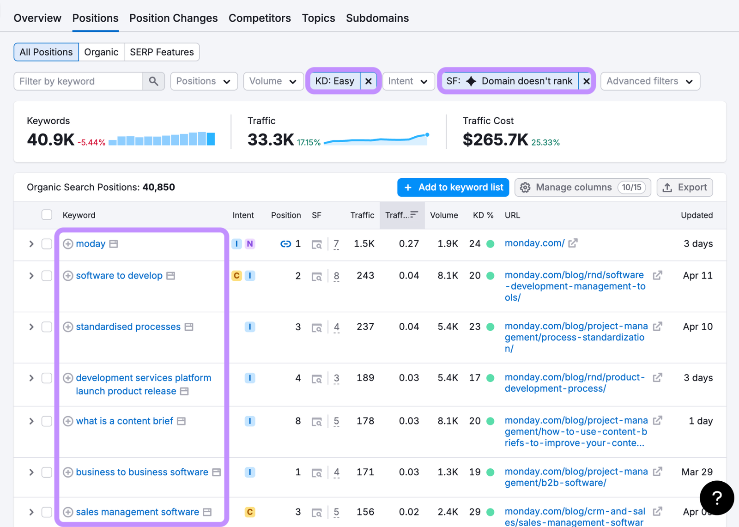Open SERP snapshot icon after 'software to develop'

171,276
